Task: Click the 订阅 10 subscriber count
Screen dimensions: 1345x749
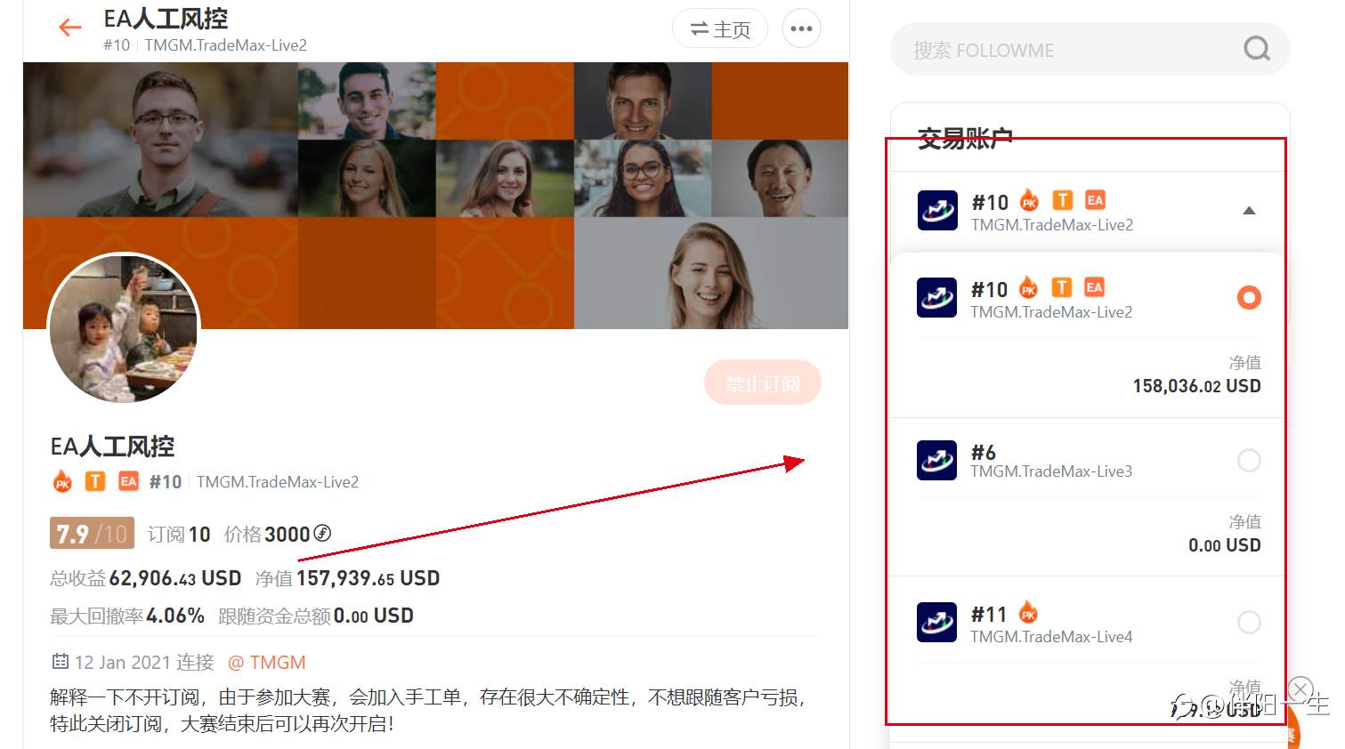Action: 179,534
